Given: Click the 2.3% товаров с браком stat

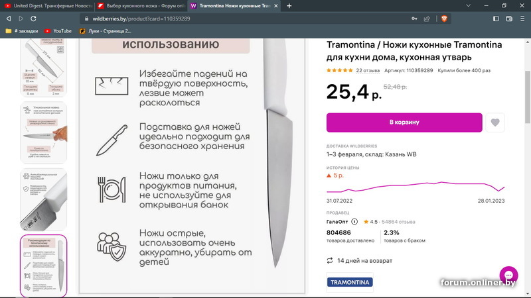Looking at the screenshot, I should [x=404, y=236].
